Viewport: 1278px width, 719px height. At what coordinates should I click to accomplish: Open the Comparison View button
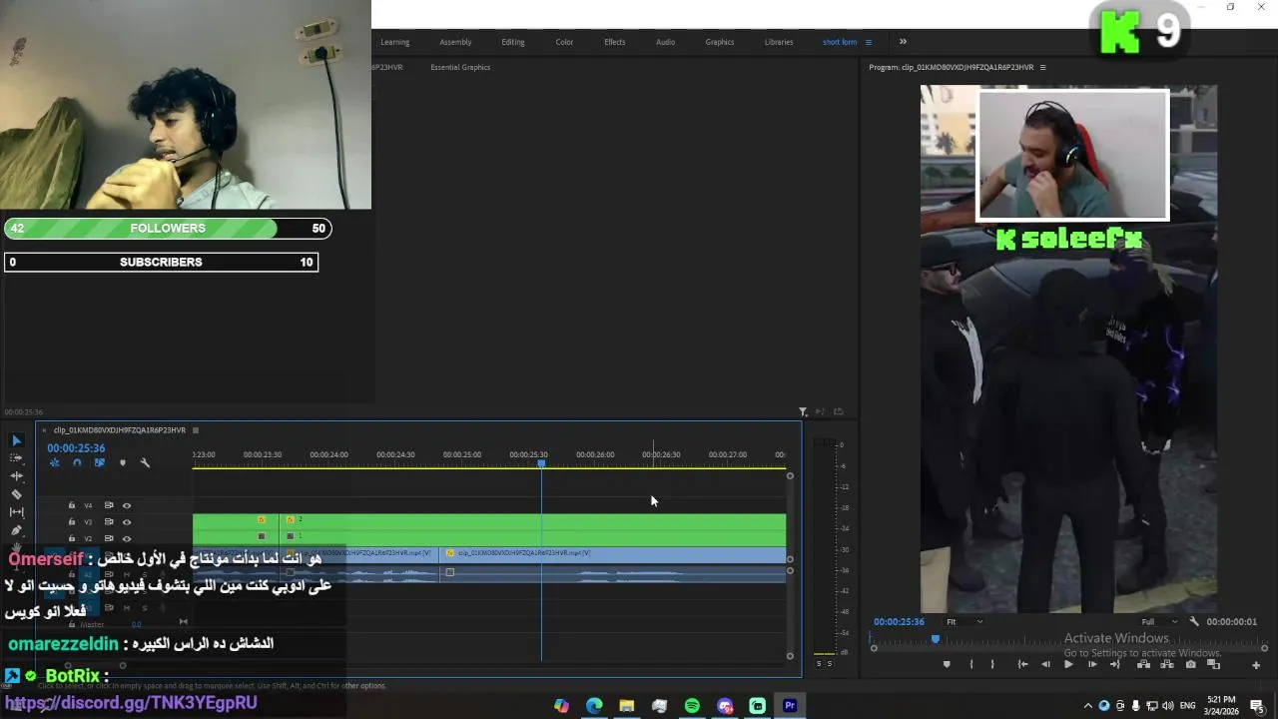pos(1213,664)
